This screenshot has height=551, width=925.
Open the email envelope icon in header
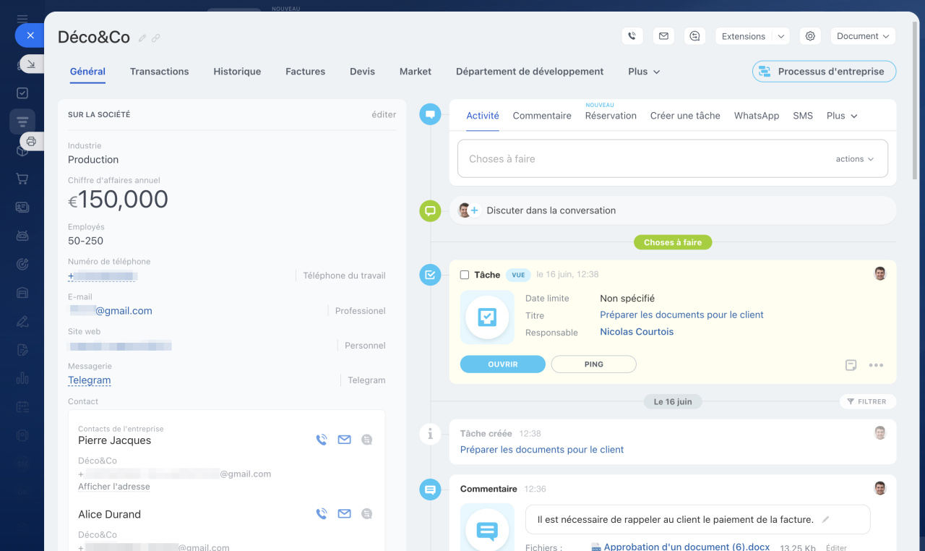tap(663, 36)
